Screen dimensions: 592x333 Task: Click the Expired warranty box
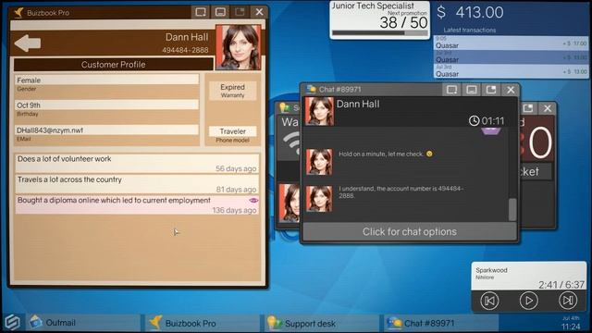232,91
